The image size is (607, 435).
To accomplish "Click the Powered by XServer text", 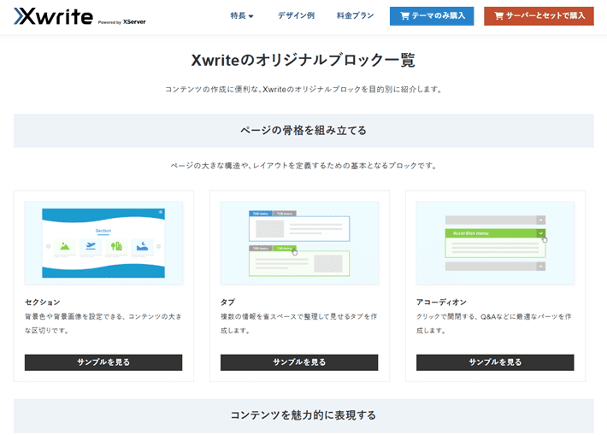I will pos(122,22).
